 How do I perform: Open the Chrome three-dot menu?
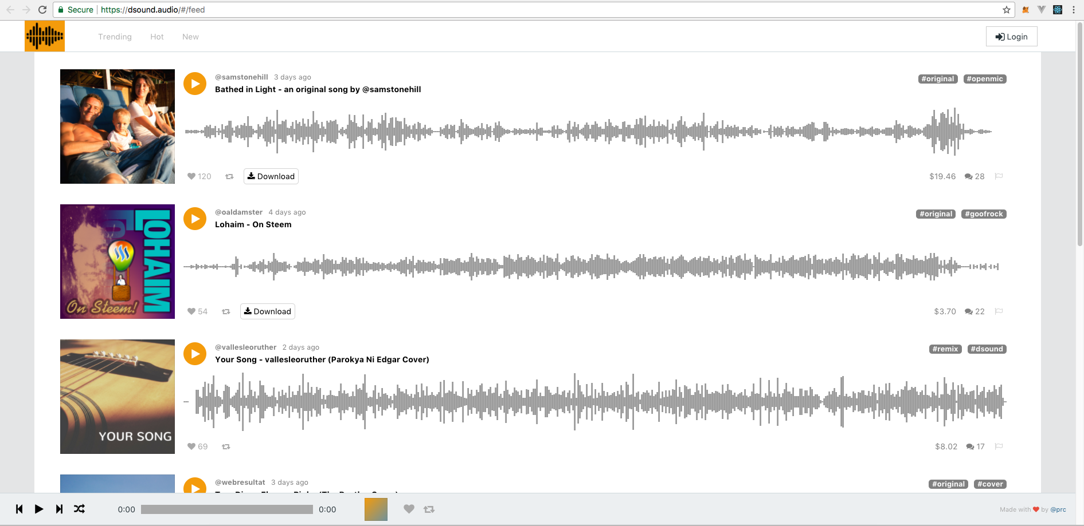point(1073,10)
